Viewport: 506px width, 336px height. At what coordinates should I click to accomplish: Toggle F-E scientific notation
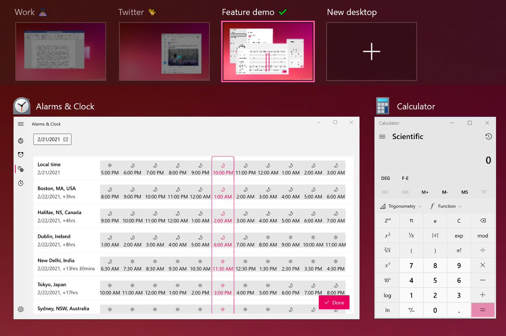click(405, 178)
